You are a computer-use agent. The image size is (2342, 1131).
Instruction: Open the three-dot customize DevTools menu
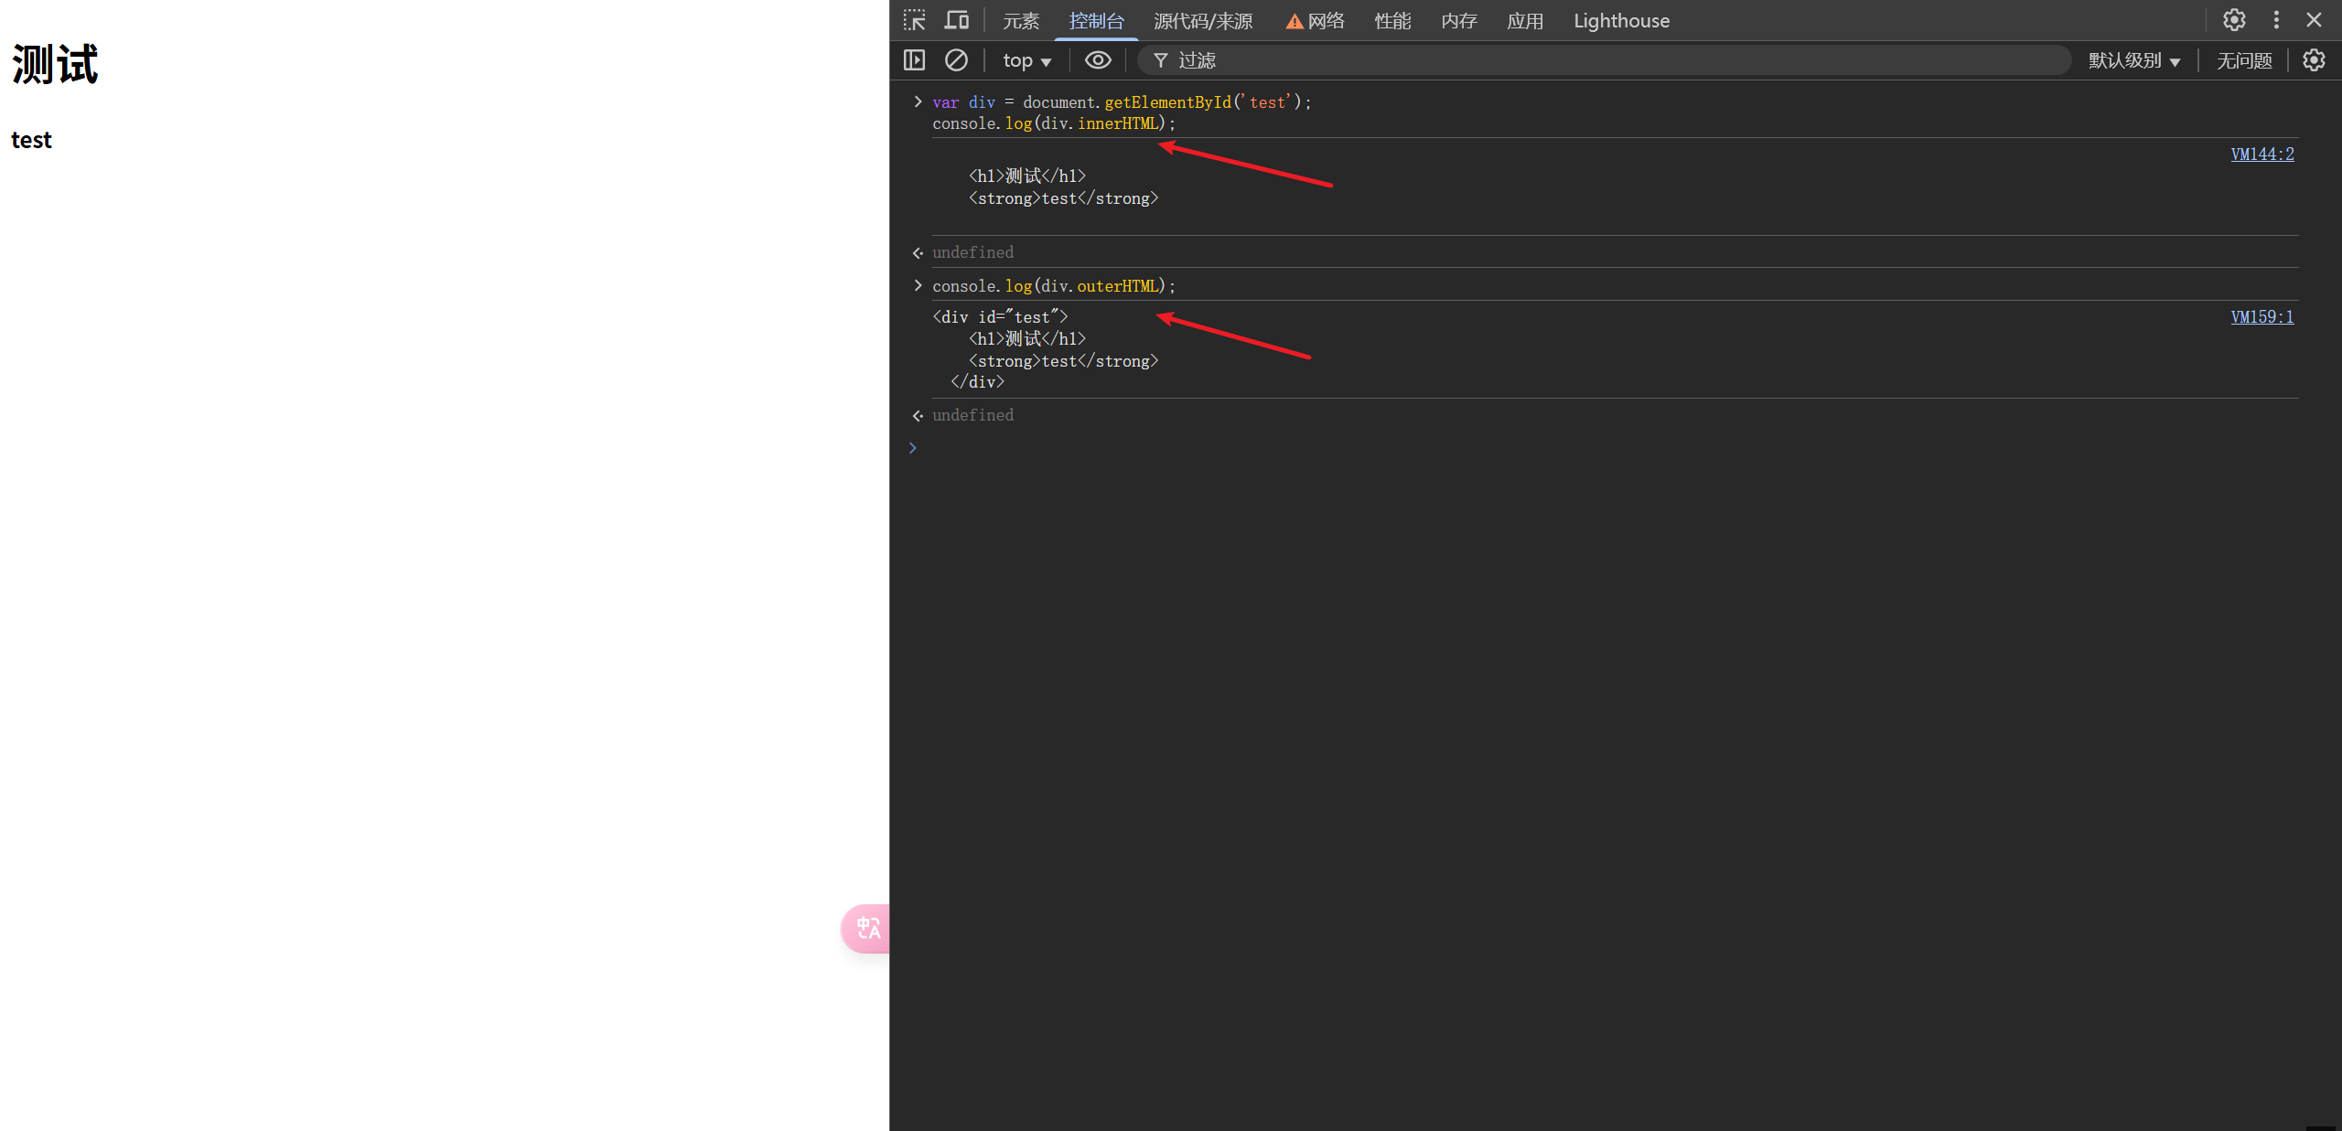point(2276,20)
